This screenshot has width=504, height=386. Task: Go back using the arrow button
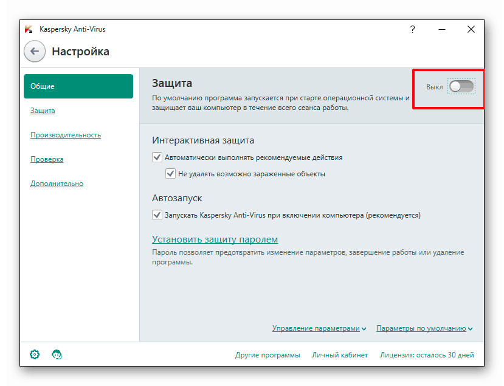pyautogui.click(x=35, y=51)
